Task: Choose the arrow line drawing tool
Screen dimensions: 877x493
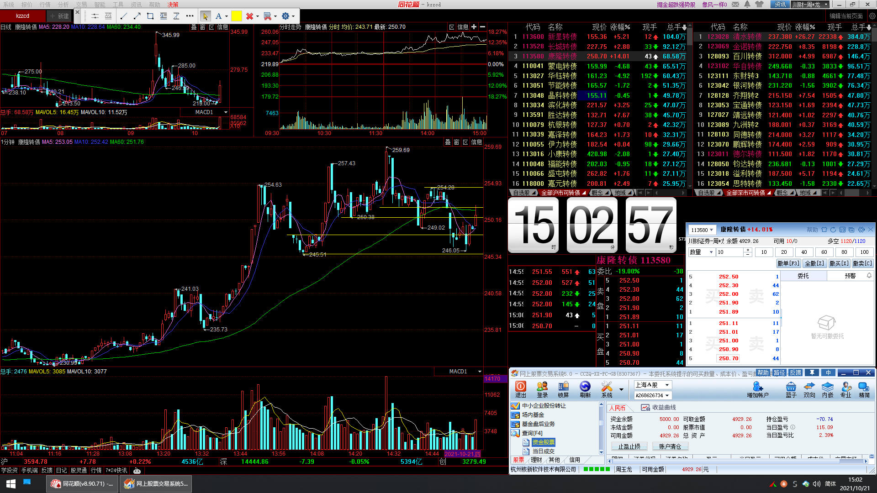Action: click(137, 16)
